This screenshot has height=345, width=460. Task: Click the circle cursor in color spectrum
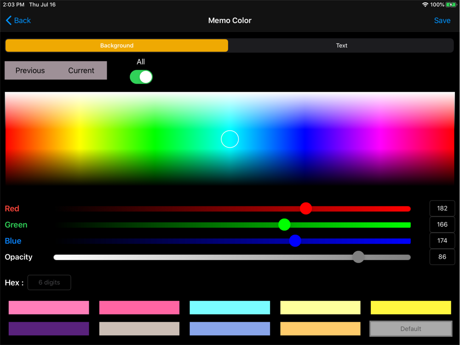[230, 139]
